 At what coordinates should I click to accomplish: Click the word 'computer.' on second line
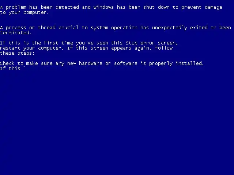pos(36,12)
